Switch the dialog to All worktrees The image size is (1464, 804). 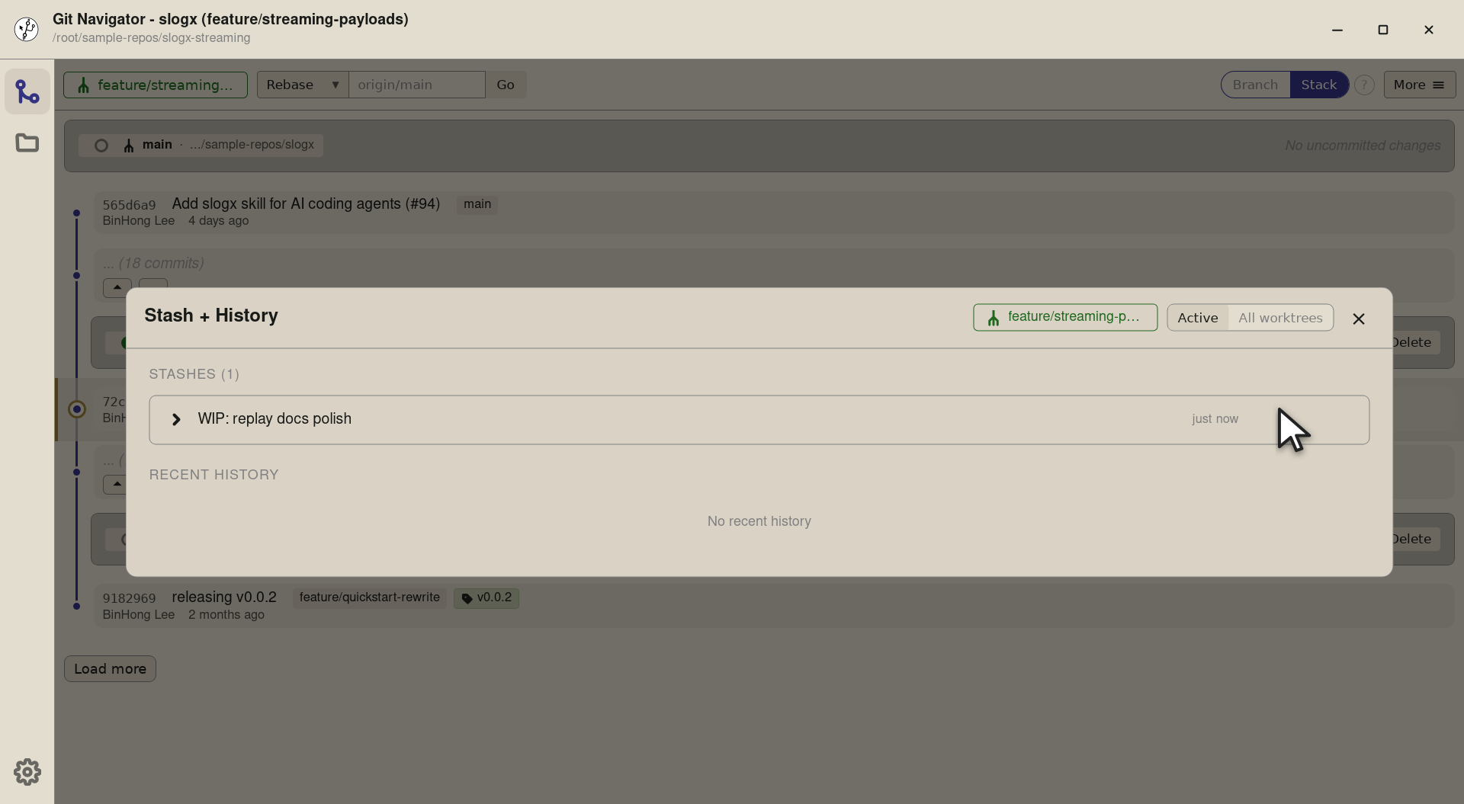[x=1280, y=318]
